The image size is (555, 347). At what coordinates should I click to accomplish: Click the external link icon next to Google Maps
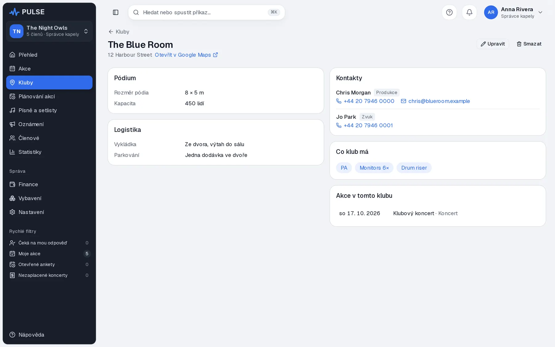(x=215, y=55)
